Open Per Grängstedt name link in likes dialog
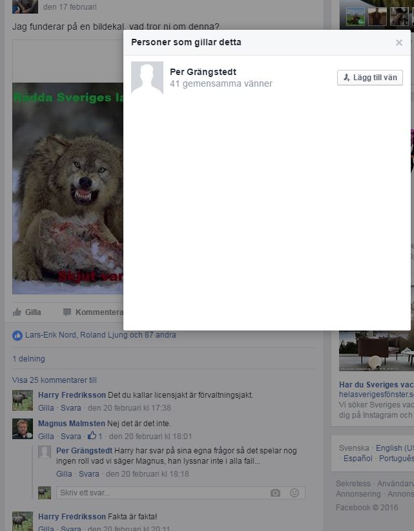414x531 pixels. click(x=203, y=72)
